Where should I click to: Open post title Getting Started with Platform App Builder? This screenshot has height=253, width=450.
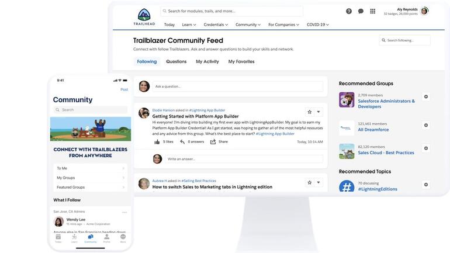[195, 116]
